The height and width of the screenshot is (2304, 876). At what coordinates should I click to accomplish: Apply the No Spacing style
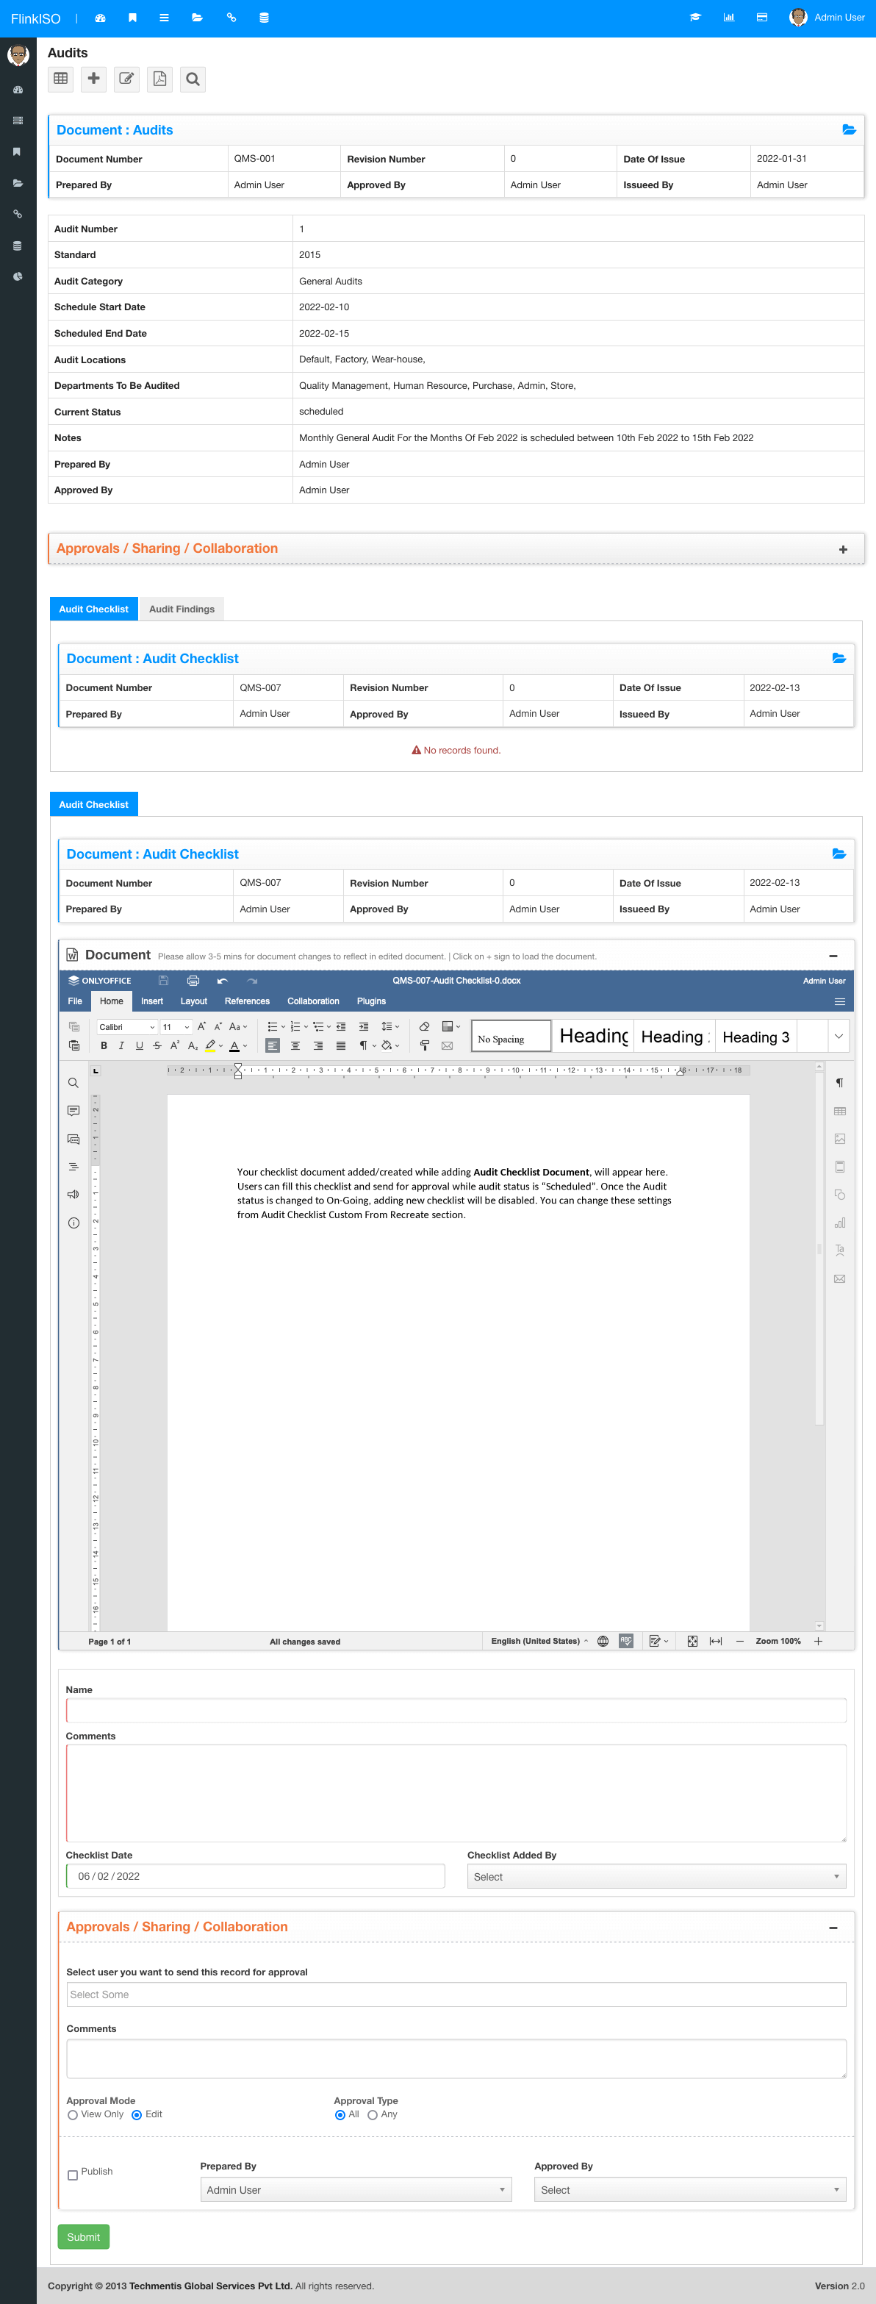pyautogui.click(x=511, y=1037)
